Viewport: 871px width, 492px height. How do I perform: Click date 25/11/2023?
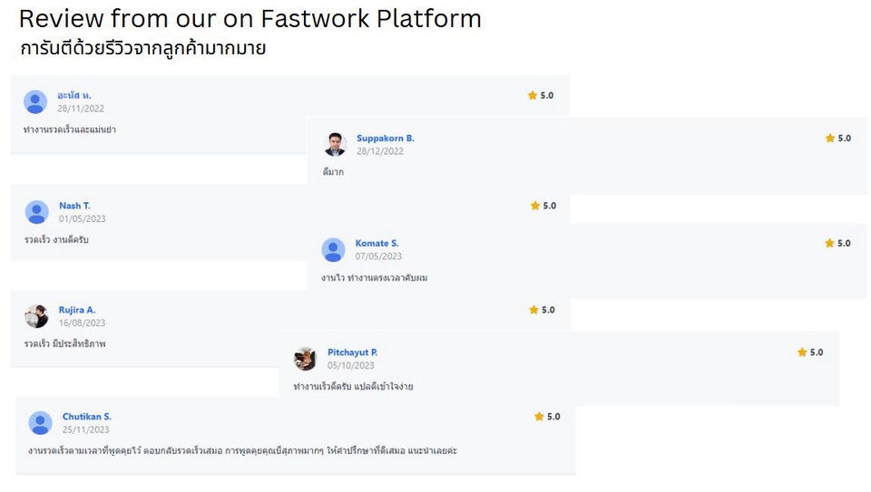pos(85,429)
